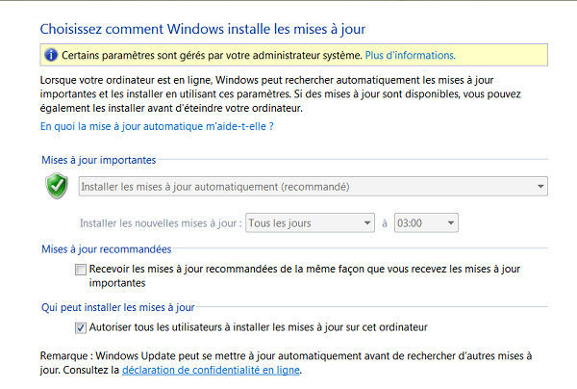Viewport: 577px width, 389px height.
Task: Open the 'Plus d'informations' link
Action: tap(412, 55)
